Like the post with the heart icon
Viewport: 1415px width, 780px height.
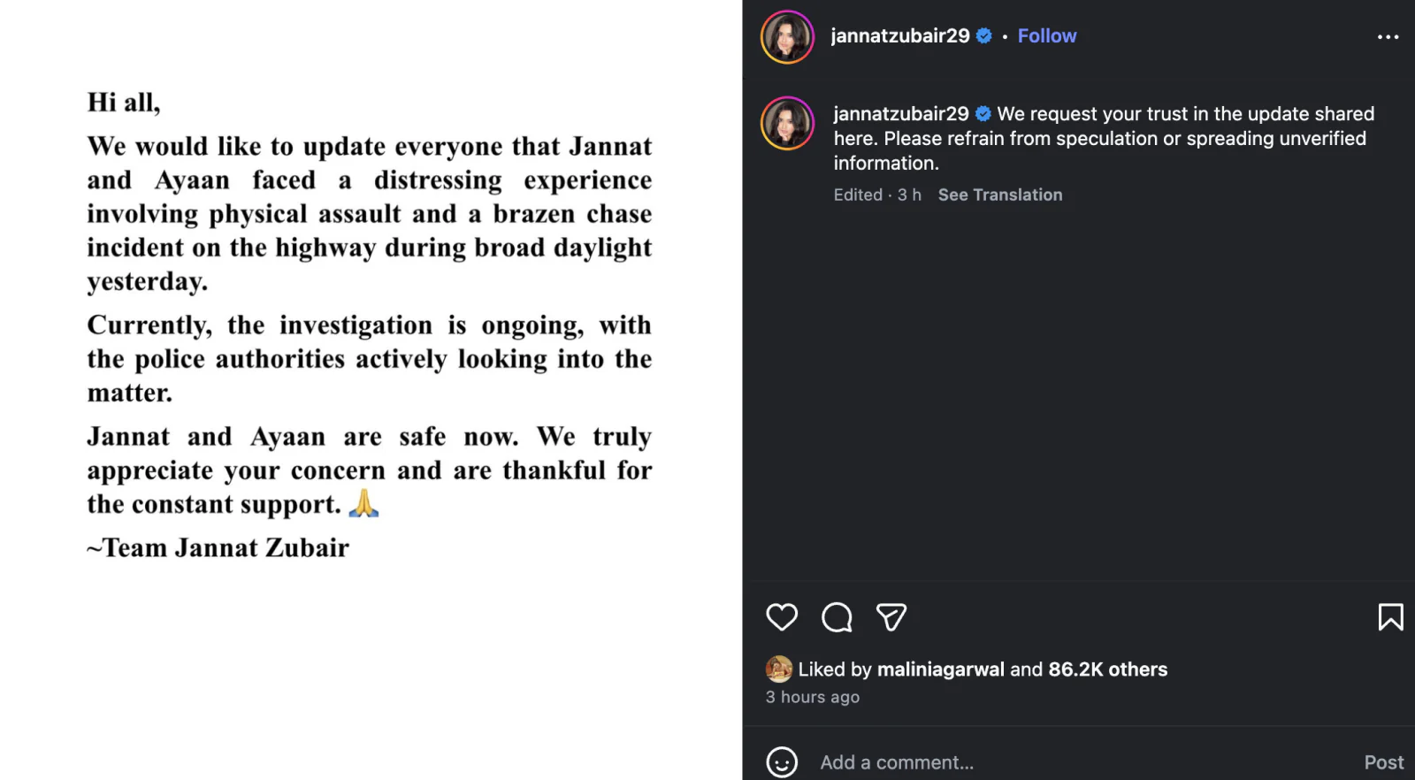pos(782,617)
